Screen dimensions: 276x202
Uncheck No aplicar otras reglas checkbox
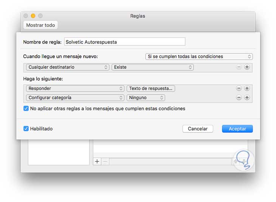tap(26, 109)
